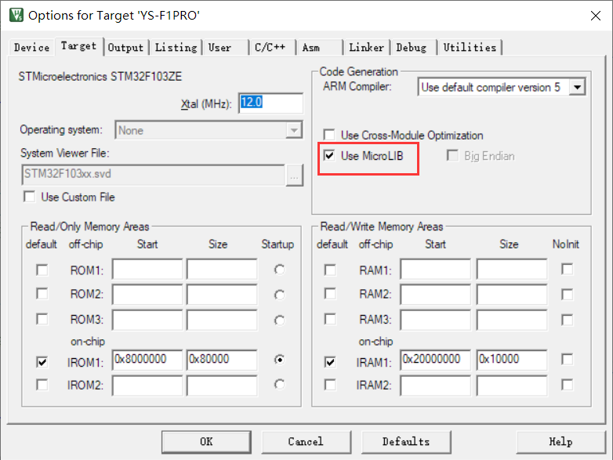Enable Use Cross-Module Optimization
Viewport: 613px width, 460px height.
329,135
